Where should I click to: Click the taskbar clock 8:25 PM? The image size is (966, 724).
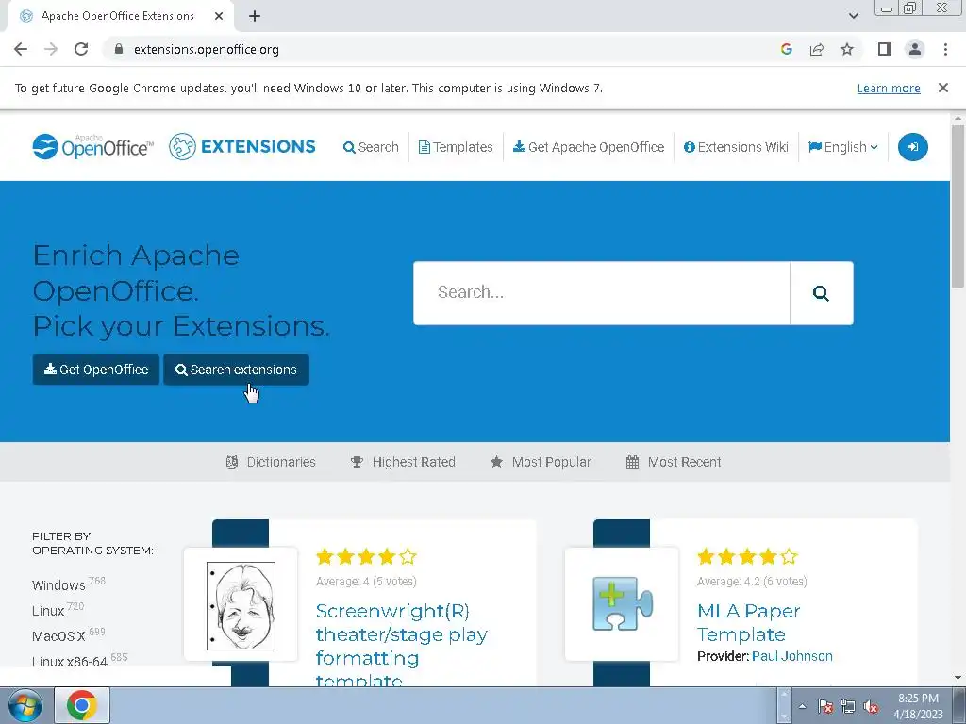pyautogui.click(x=918, y=705)
